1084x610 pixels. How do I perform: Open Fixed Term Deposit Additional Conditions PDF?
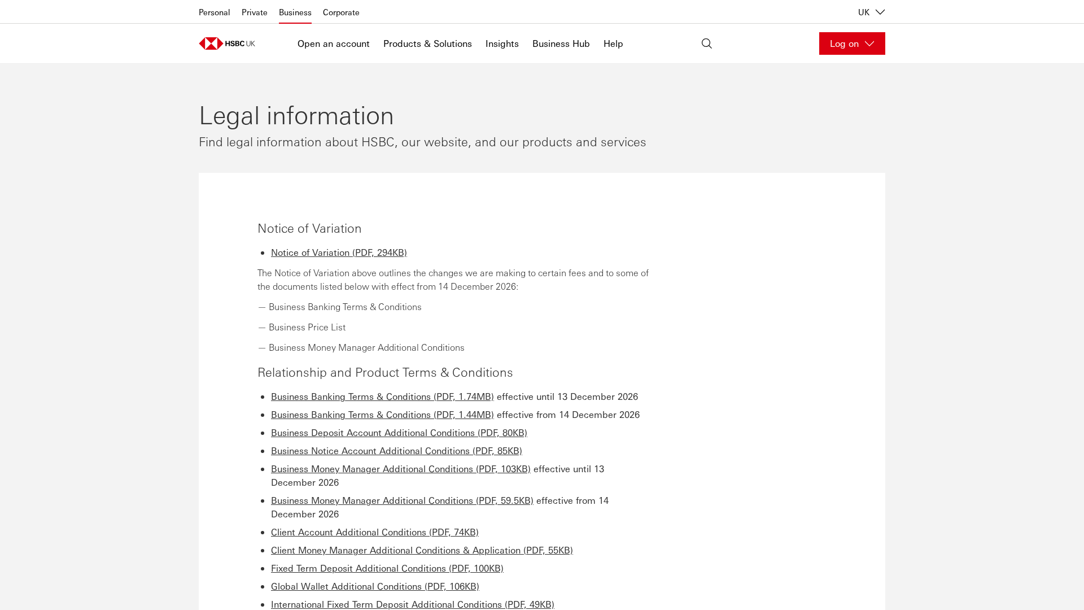[x=387, y=568]
